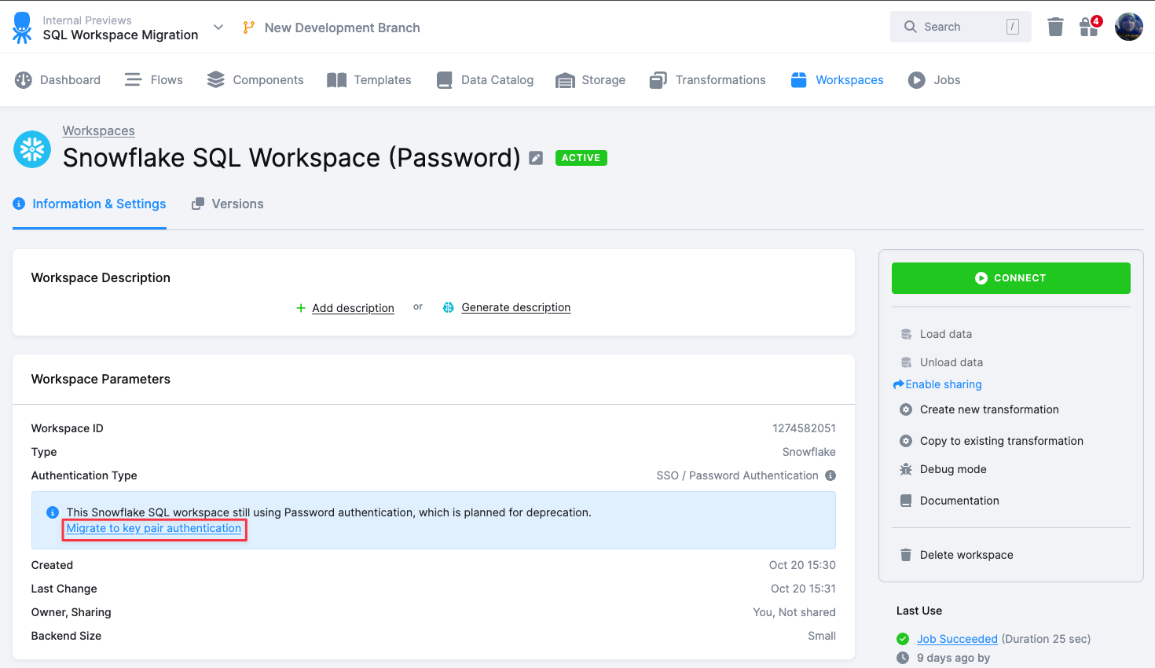The image size is (1155, 668).
Task: Select the Workspace ID value 1274582051
Action: [x=804, y=428]
